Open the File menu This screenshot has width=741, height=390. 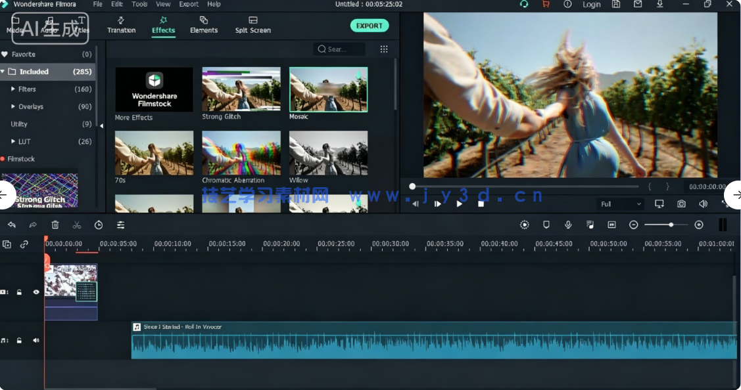97,4
